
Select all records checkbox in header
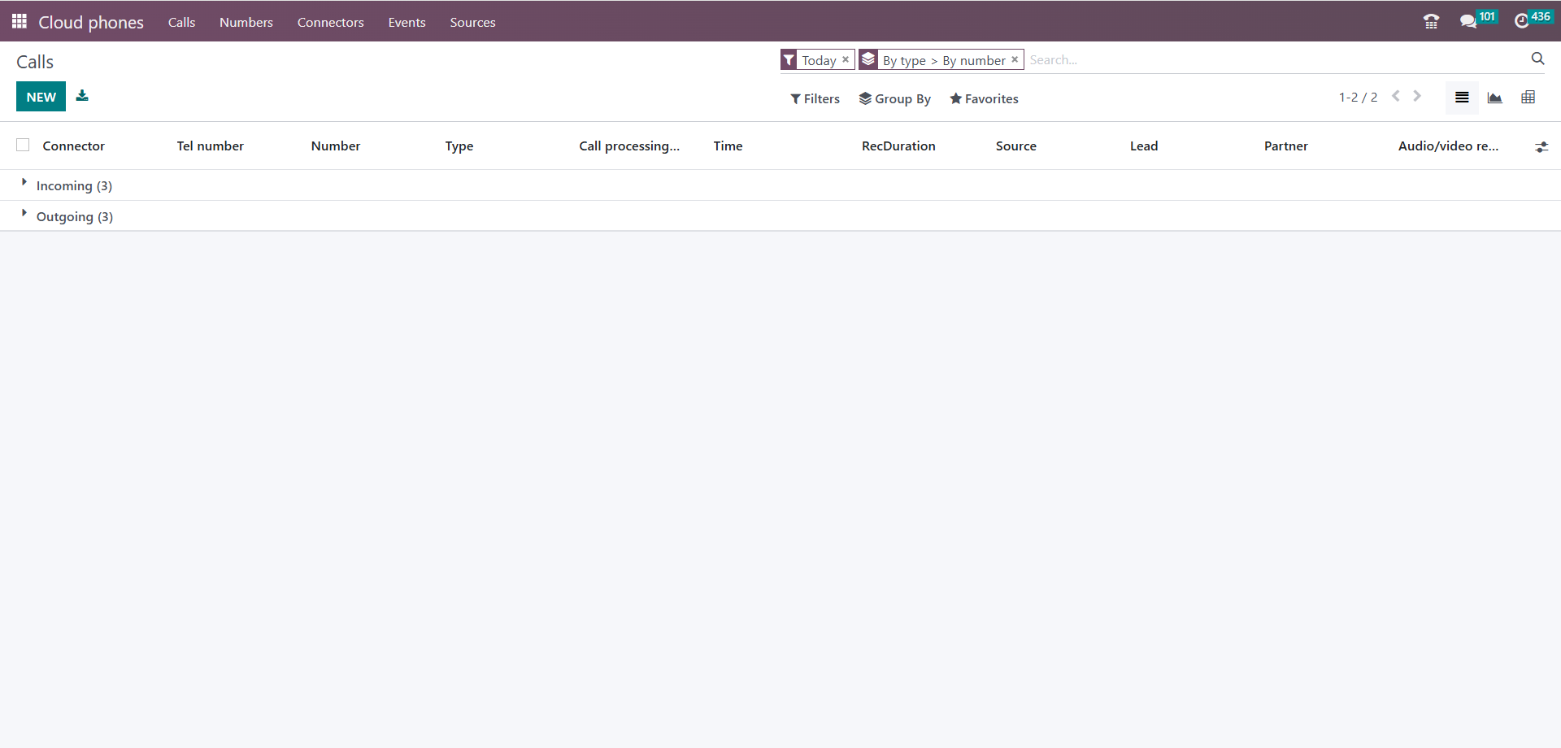(x=23, y=145)
